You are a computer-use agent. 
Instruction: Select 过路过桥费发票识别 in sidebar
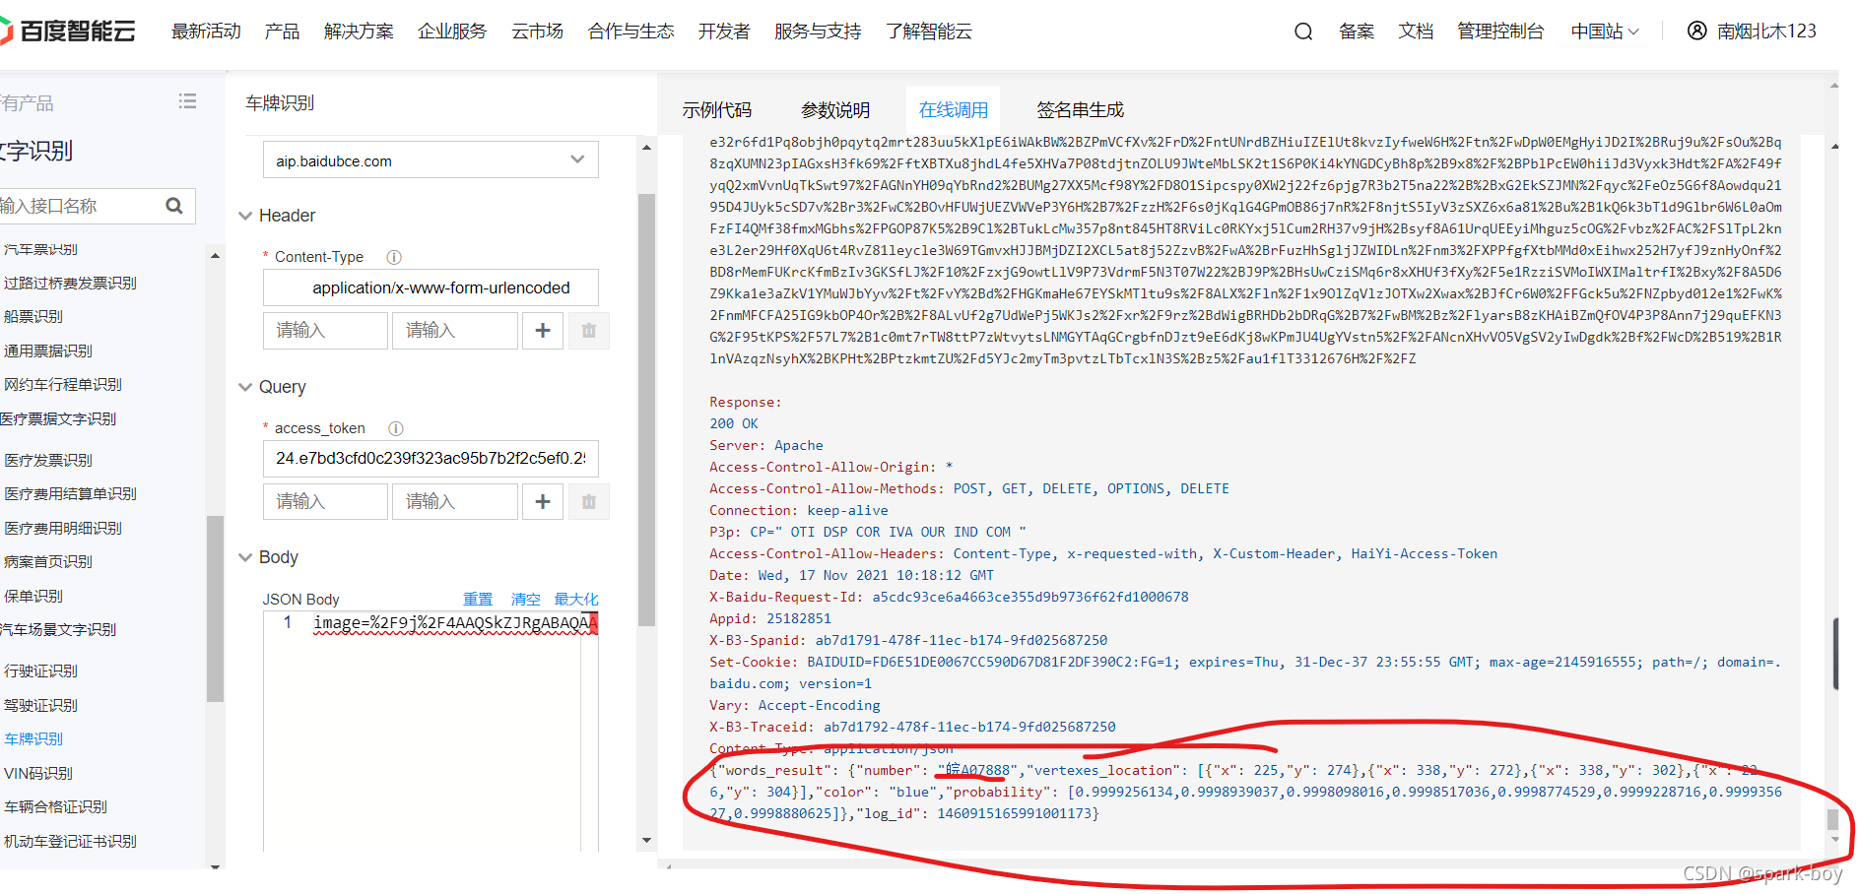coord(70,284)
